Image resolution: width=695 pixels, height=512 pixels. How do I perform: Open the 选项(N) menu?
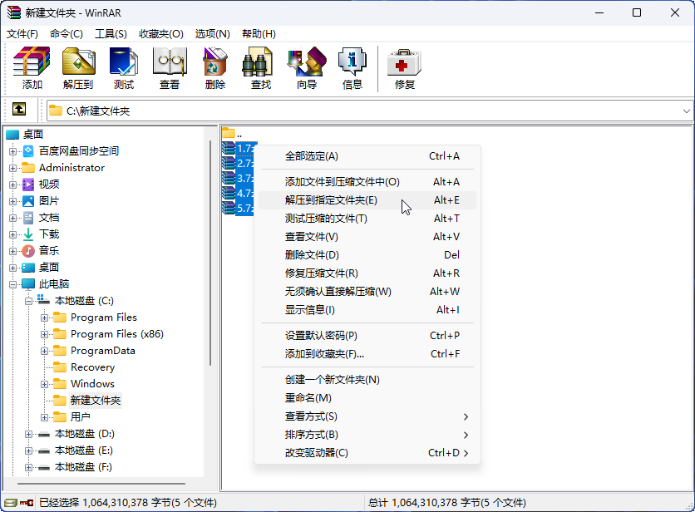(x=212, y=34)
